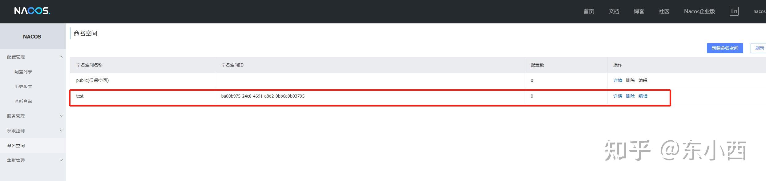
Task: Open 配置列表 in the sidebar
Action: (x=23, y=72)
